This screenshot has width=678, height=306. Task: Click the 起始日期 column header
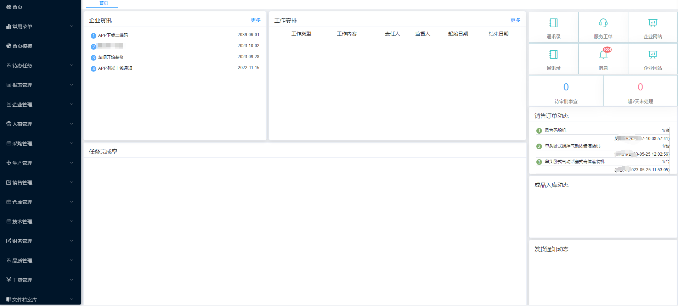[x=458, y=34]
